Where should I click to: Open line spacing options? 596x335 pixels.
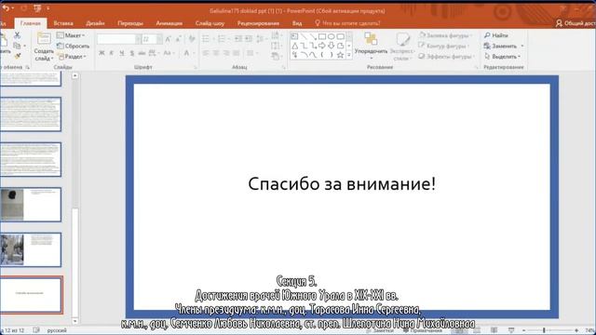pyautogui.click(x=260, y=39)
